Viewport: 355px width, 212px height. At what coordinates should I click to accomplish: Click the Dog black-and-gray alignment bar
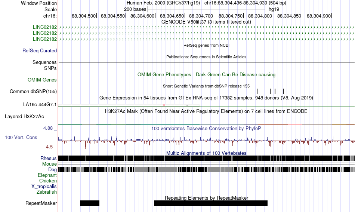pyautogui.click(x=206, y=169)
